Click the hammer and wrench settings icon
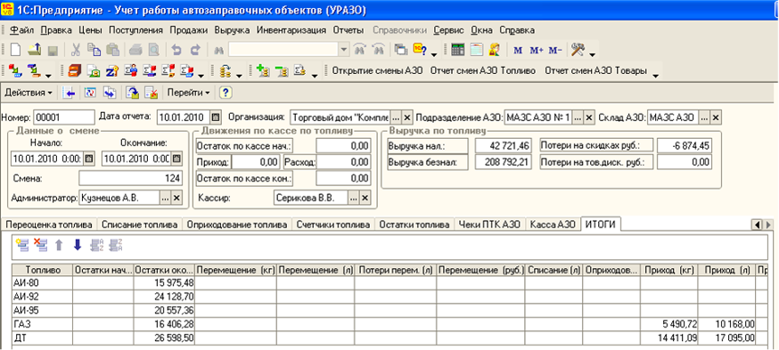This screenshot has width=779, height=350. tap(578, 50)
